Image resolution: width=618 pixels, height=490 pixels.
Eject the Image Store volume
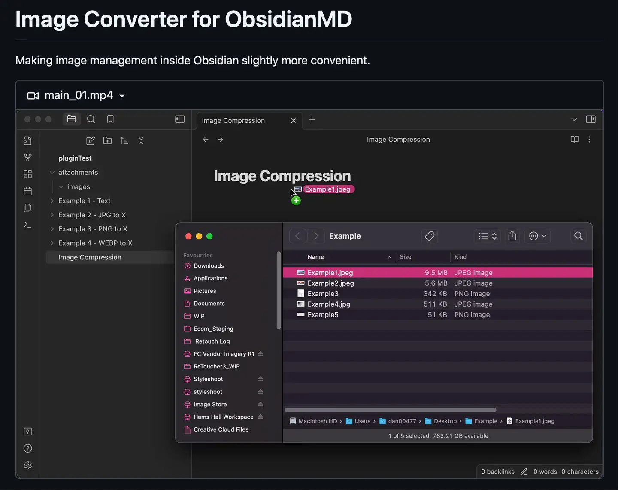click(x=261, y=404)
